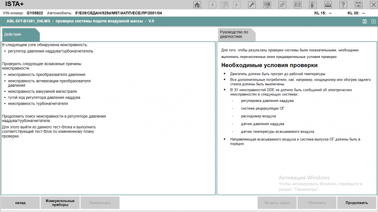Viewport: 378px width, 212px height.
Task: Click the ISTA+ application logo text
Action: click(x=14, y=4)
